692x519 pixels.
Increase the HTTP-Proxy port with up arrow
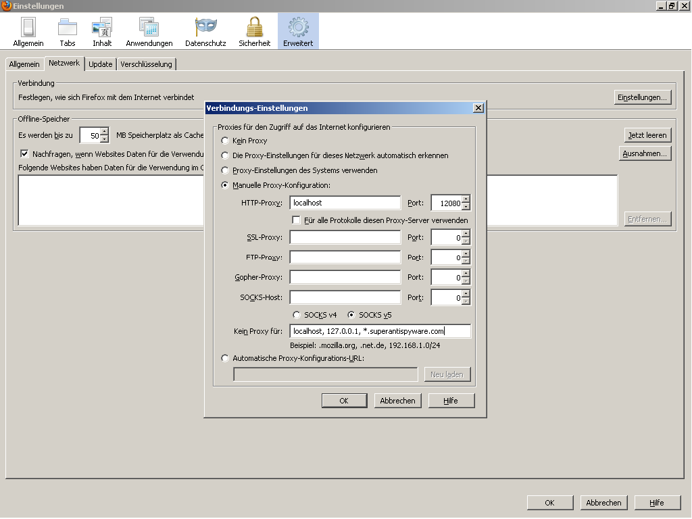coord(466,199)
